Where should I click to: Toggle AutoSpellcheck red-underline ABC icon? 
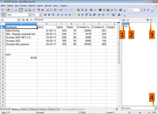[x=43, y=10]
